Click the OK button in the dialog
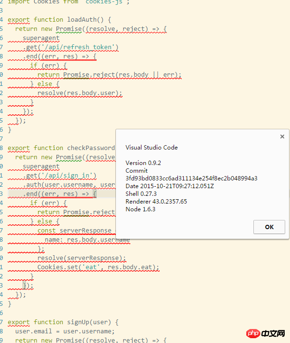 [269, 227]
